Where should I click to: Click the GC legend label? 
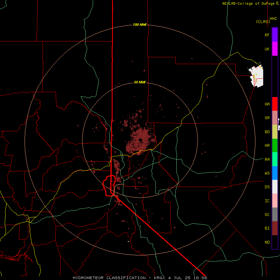point(267,214)
